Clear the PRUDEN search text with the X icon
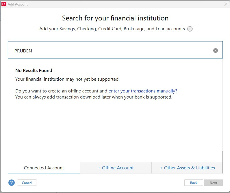Image resolution: width=230 pixels, height=193 pixels. 215,51
